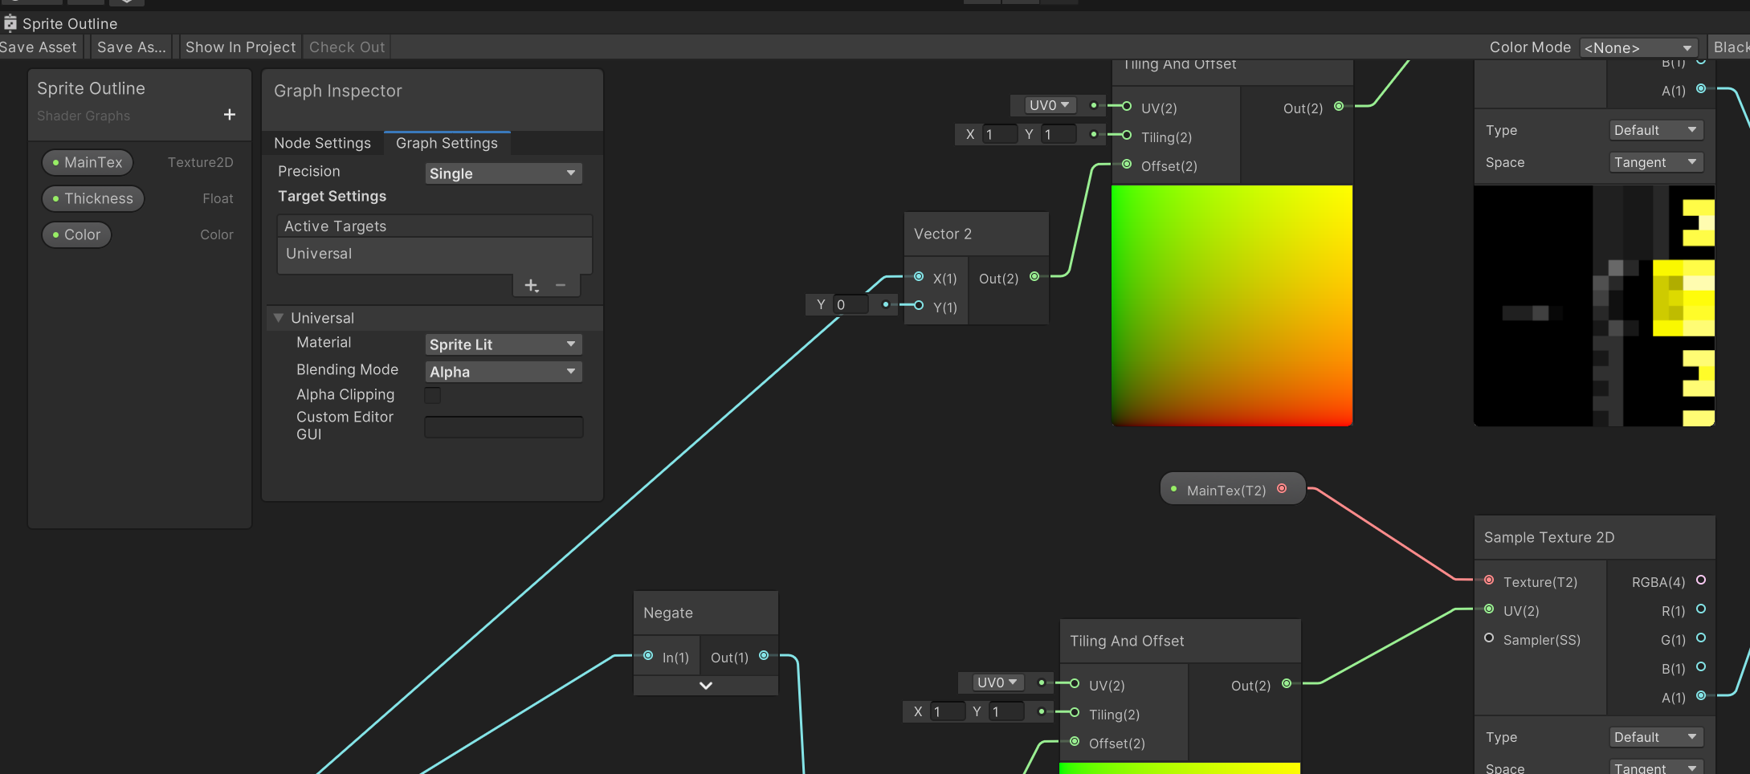Image resolution: width=1750 pixels, height=774 pixels.
Task: Open UV0 dropdown of lower Tiling And Offset
Action: click(x=997, y=682)
